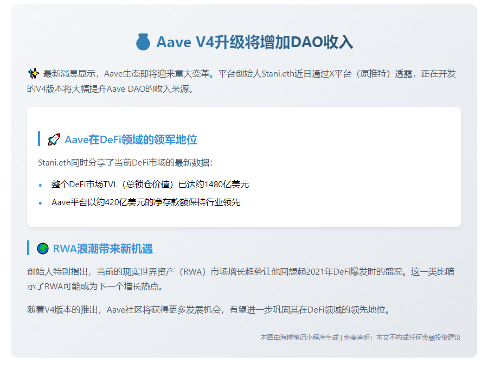
Task: Click the heading RWA浪潮带来新机遇
Action: (x=103, y=249)
